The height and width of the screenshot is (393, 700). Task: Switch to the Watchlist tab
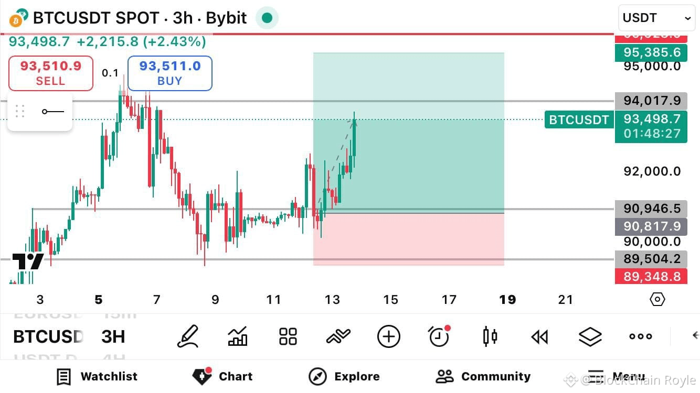tap(98, 376)
